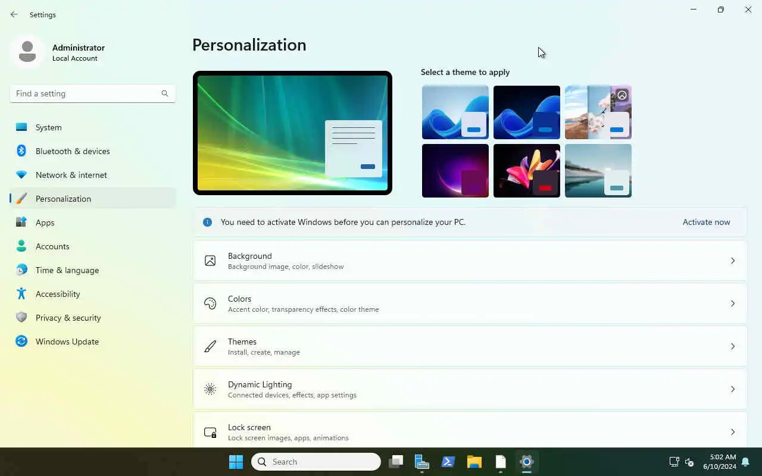Go to System settings

click(93, 127)
